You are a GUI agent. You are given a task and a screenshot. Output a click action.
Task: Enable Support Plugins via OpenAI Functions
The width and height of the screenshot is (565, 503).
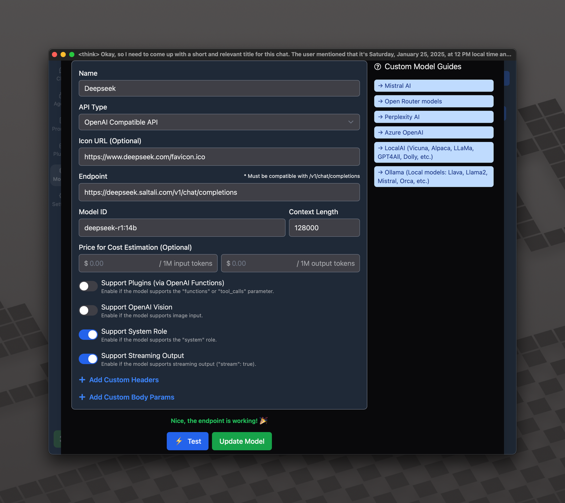[88, 286]
